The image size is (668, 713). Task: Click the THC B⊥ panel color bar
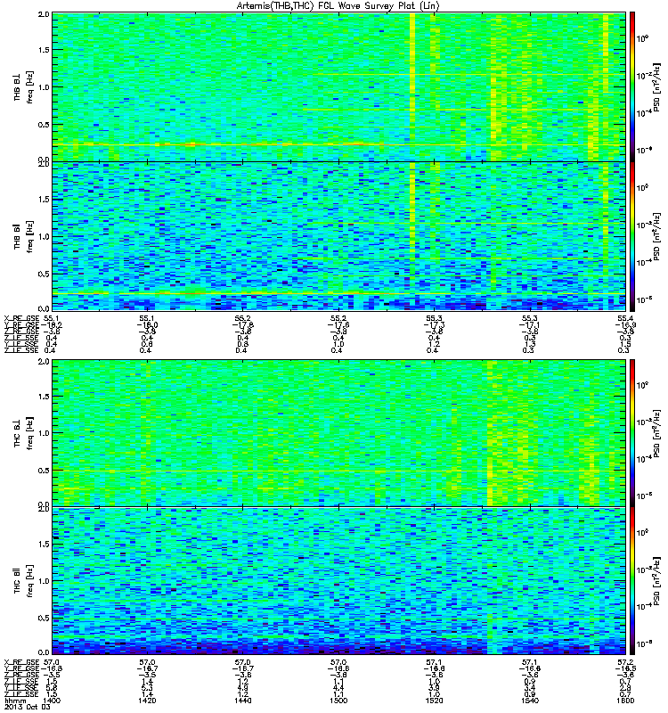click(x=631, y=433)
